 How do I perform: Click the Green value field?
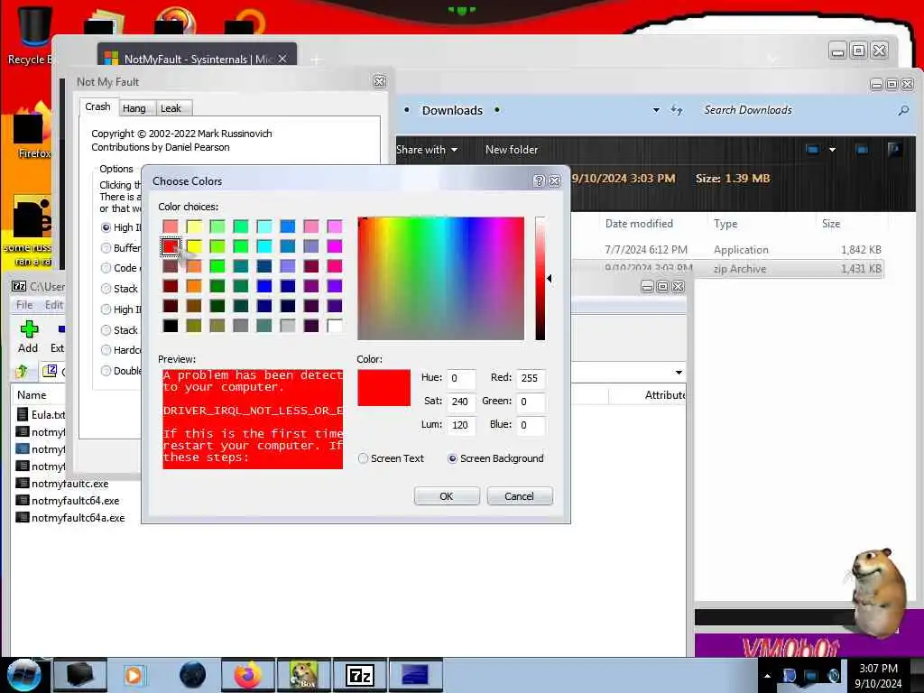point(531,402)
